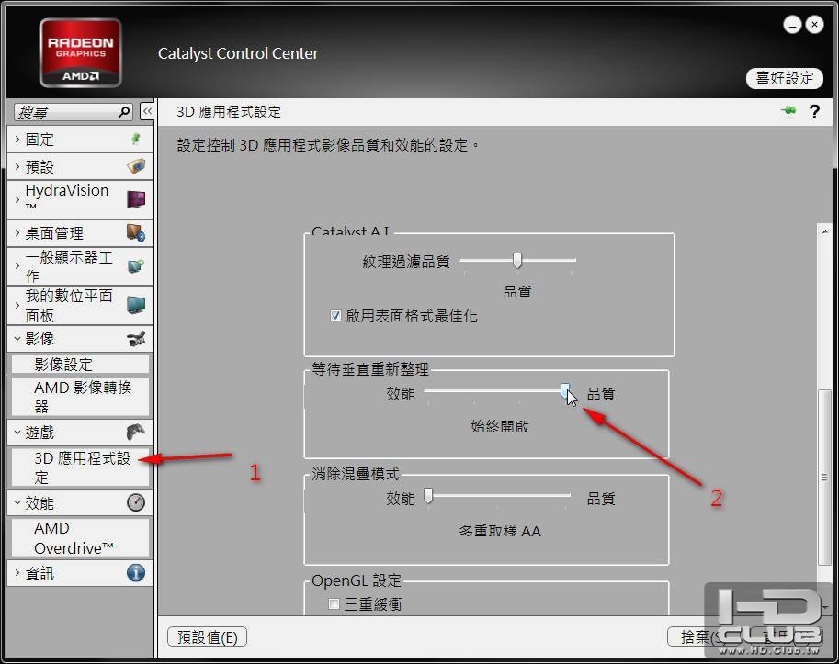
Task: Click the HydraVision monitor icon
Action: [136, 199]
